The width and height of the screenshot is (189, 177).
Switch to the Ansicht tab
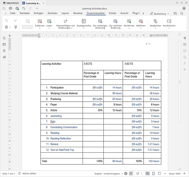(124, 13)
